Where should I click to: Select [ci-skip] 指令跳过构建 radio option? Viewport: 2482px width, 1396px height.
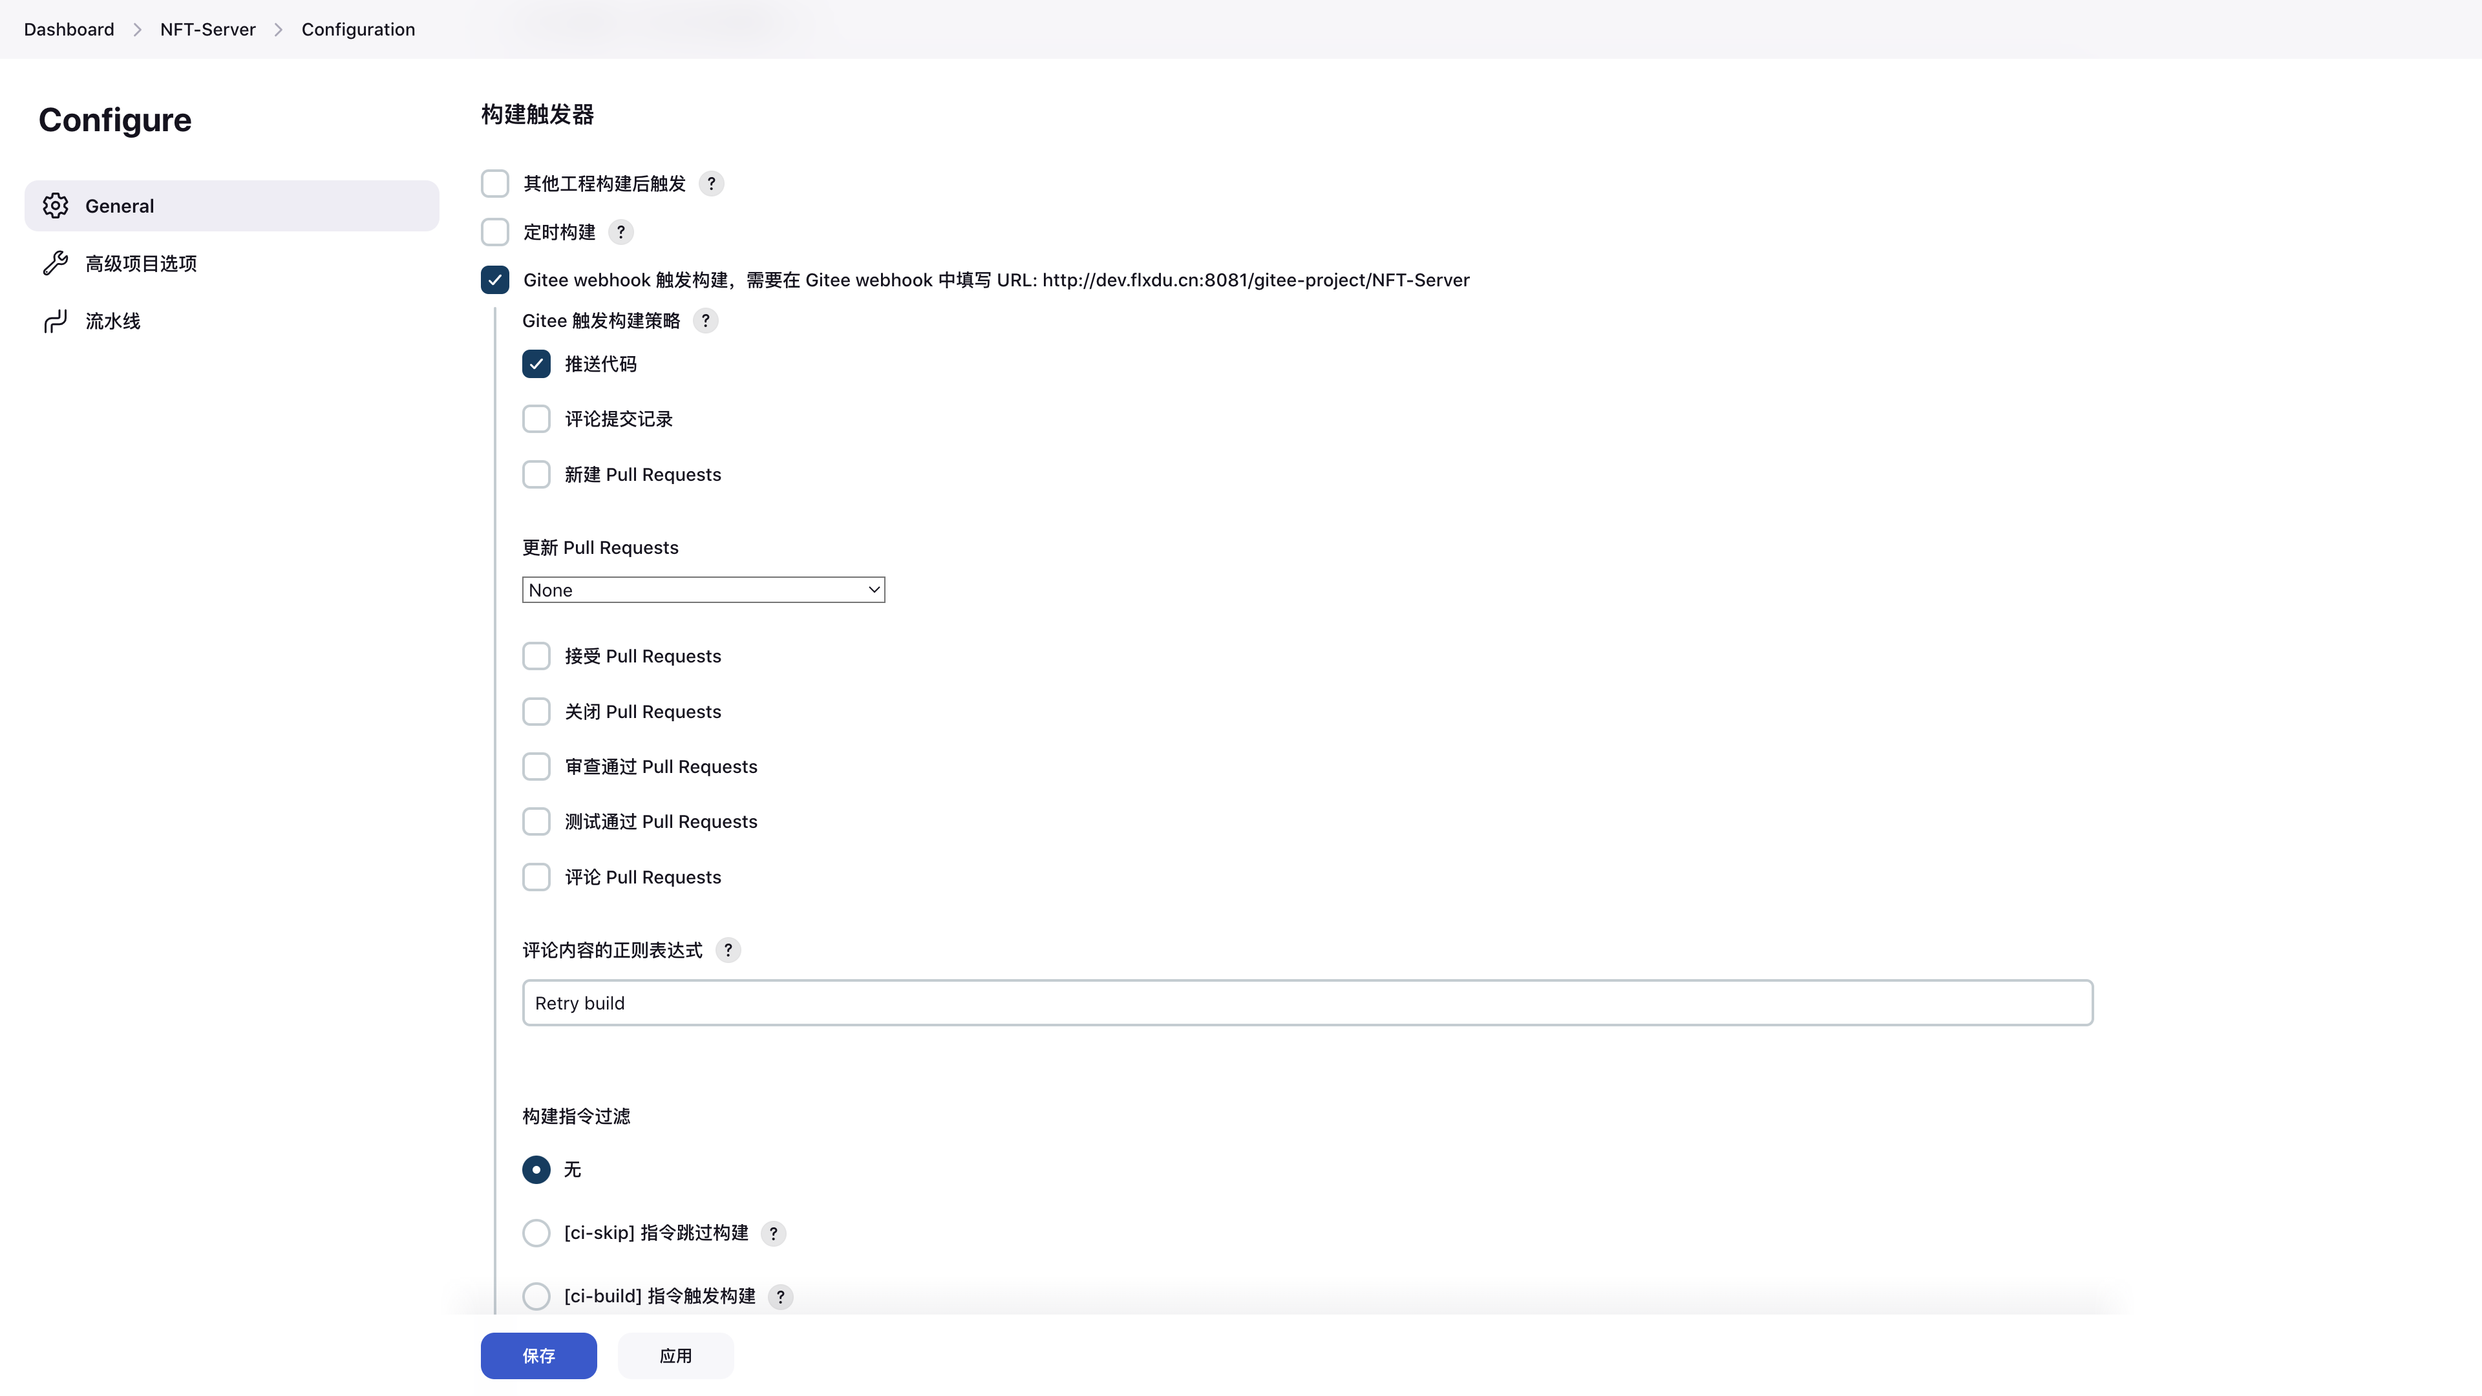(536, 1233)
